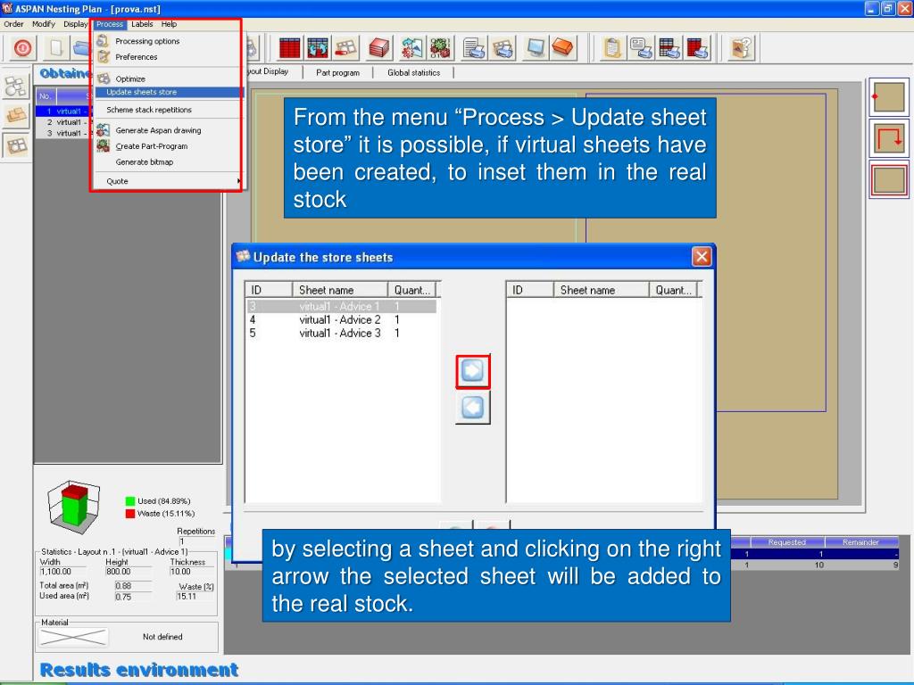Click the print red table toolbar icon
This screenshot has height=685, width=914.
point(698,48)
